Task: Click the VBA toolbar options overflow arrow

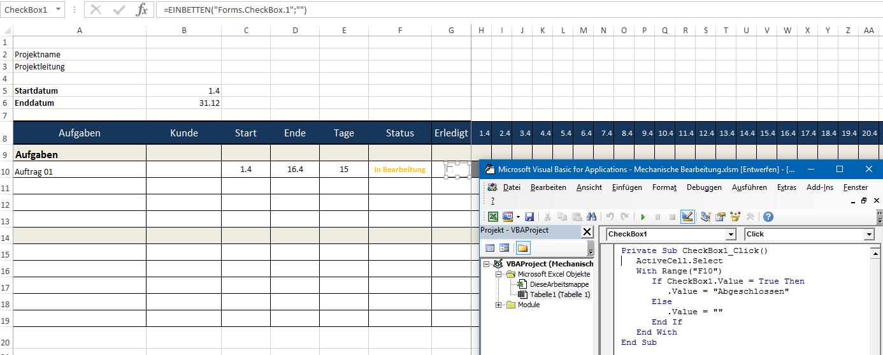Action: (880, 217)
